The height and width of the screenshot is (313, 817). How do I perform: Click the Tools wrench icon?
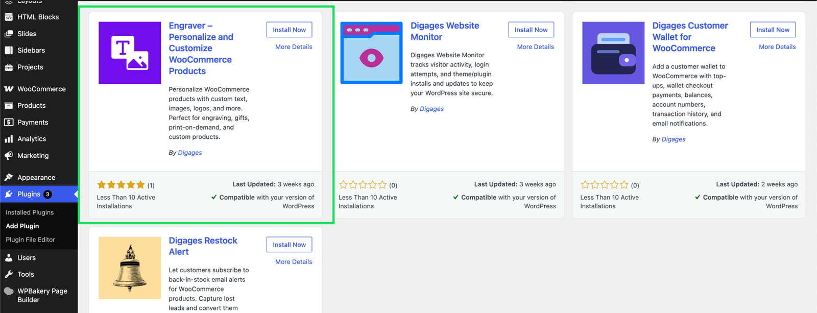pos(9,274)
